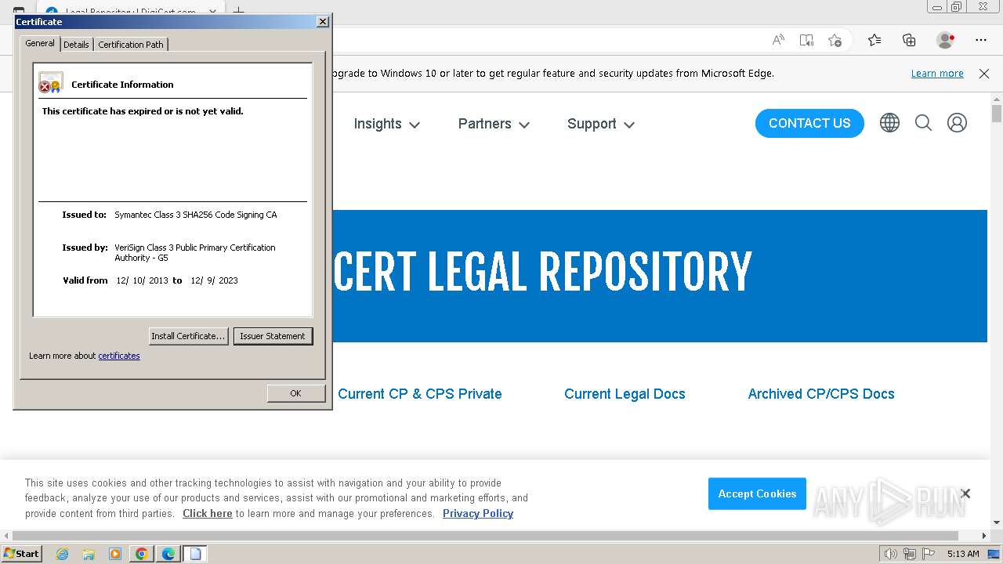Confirm certificate dialog with OK
The height and width of the screenshot is (564, 1003).
point(295,393)
